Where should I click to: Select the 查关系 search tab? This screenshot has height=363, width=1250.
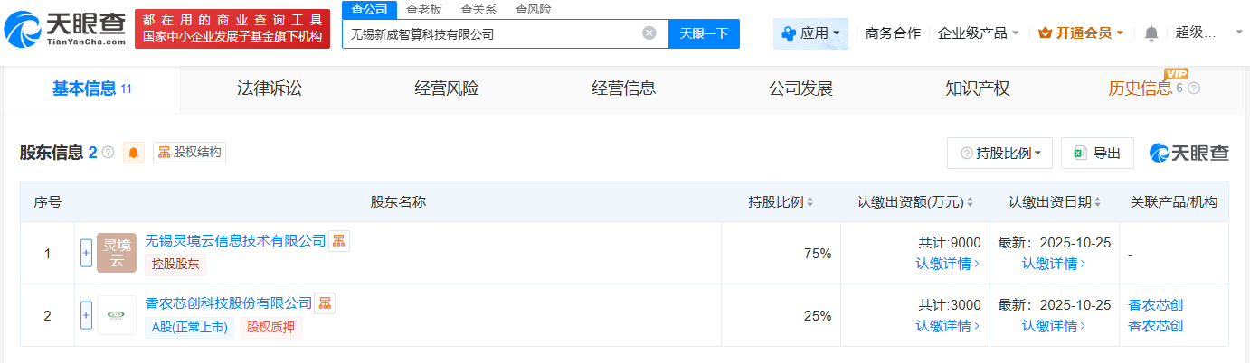[x=478, y=9]
